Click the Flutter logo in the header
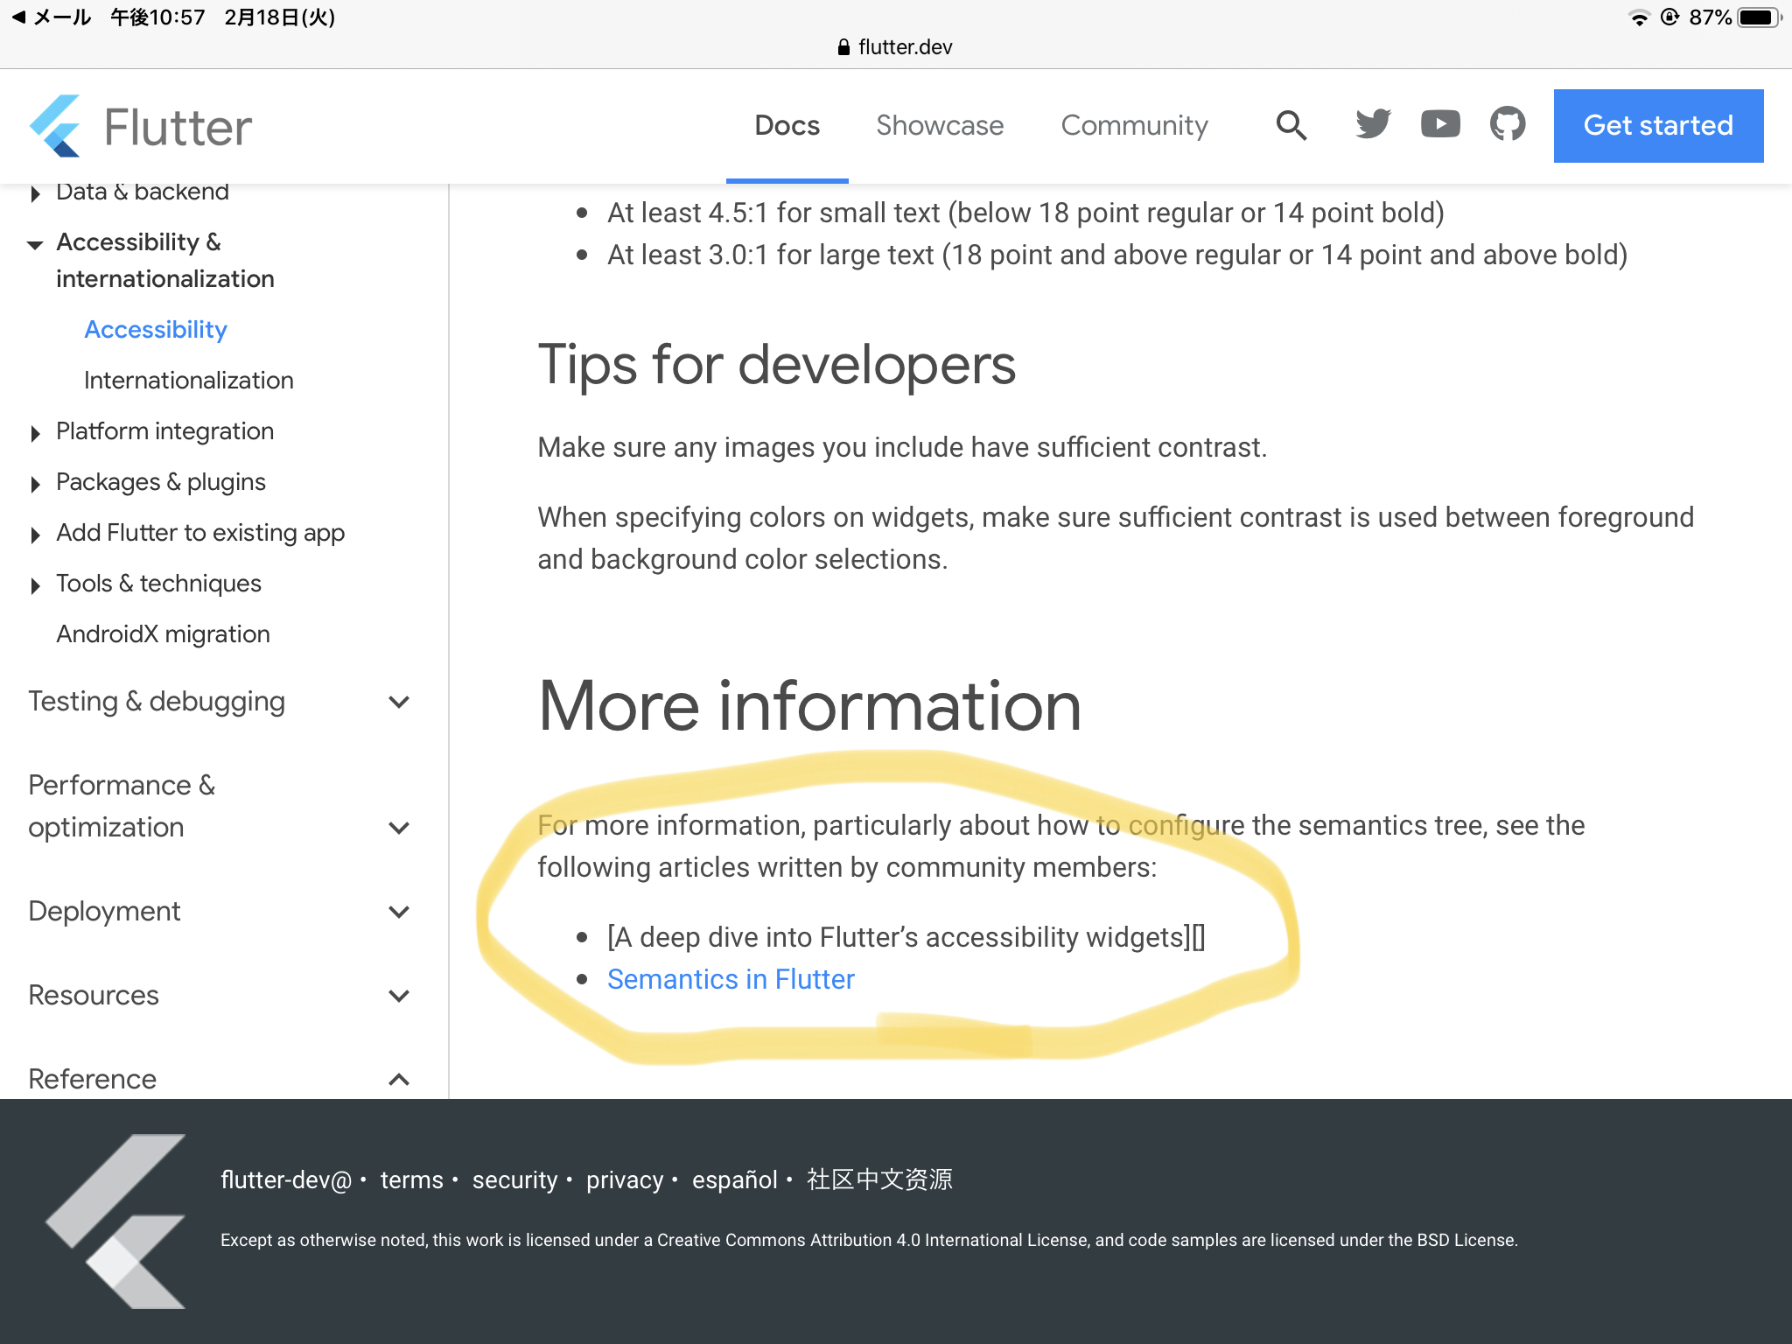This screenshot has width=1792, height=1344. click(140, 125)
